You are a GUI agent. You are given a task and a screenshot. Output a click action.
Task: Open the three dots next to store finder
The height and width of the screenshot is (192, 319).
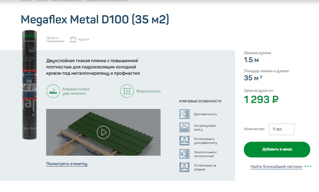pos(308,167)
